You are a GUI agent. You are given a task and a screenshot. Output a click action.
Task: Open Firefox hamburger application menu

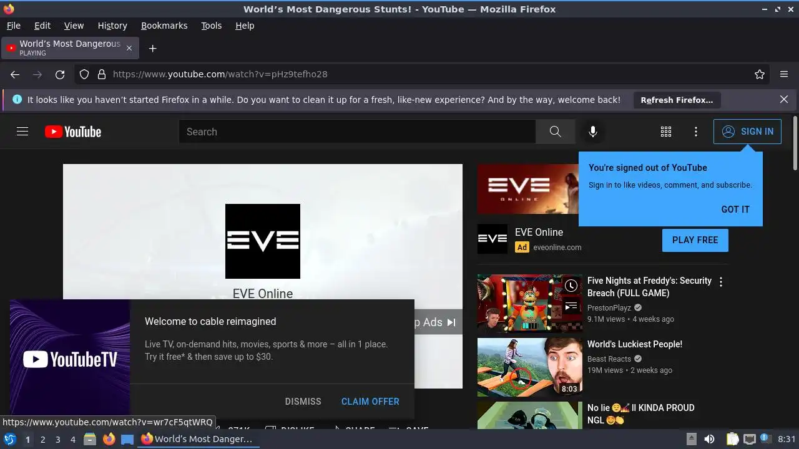pyautogui.click(x=784, y=74)
